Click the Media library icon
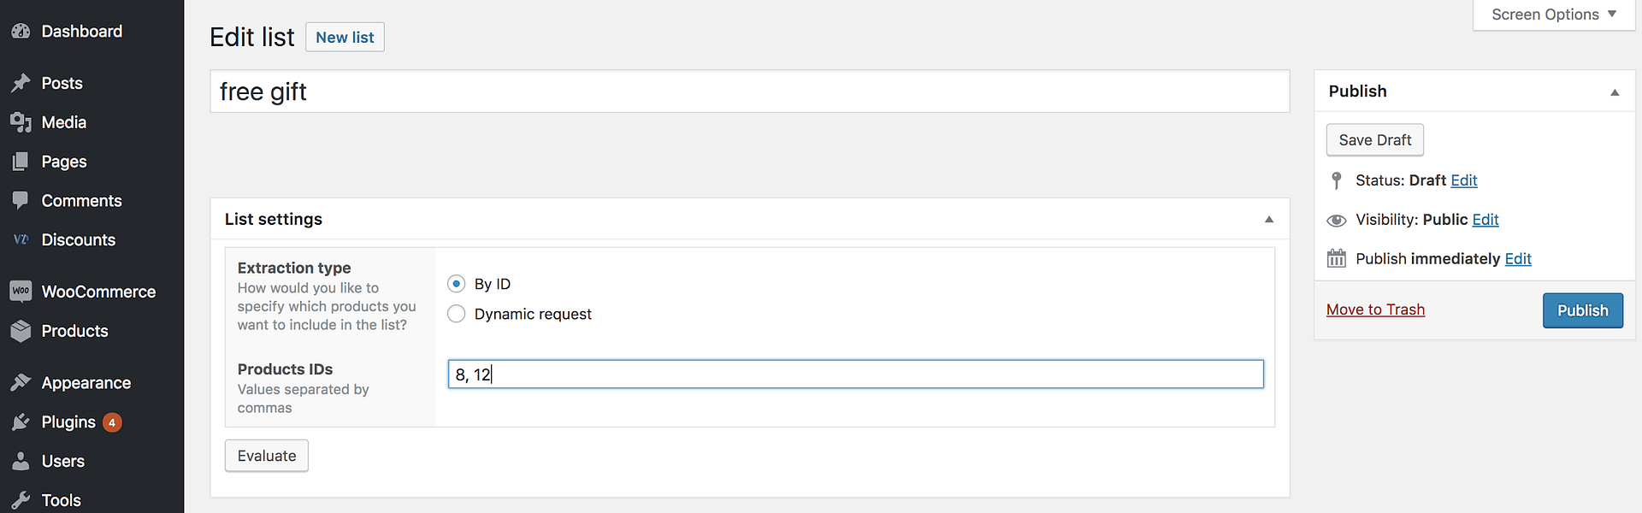This screenshot has height=513, width=1642. click(21, 122)
